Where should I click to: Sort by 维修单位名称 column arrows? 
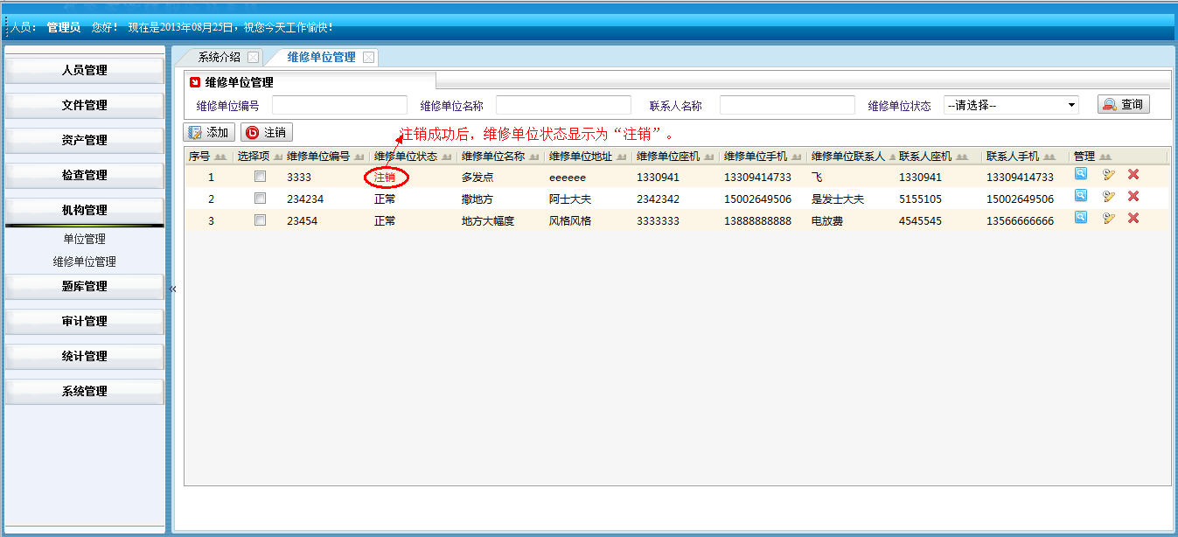tap(535, 157)
